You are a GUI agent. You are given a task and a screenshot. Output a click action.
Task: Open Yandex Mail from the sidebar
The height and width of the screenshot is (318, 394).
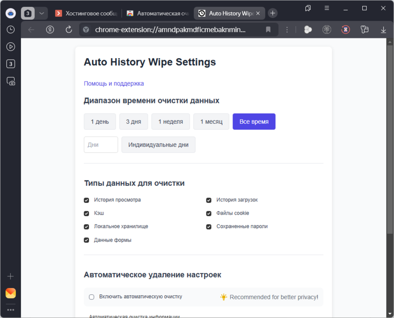[10, 293]
